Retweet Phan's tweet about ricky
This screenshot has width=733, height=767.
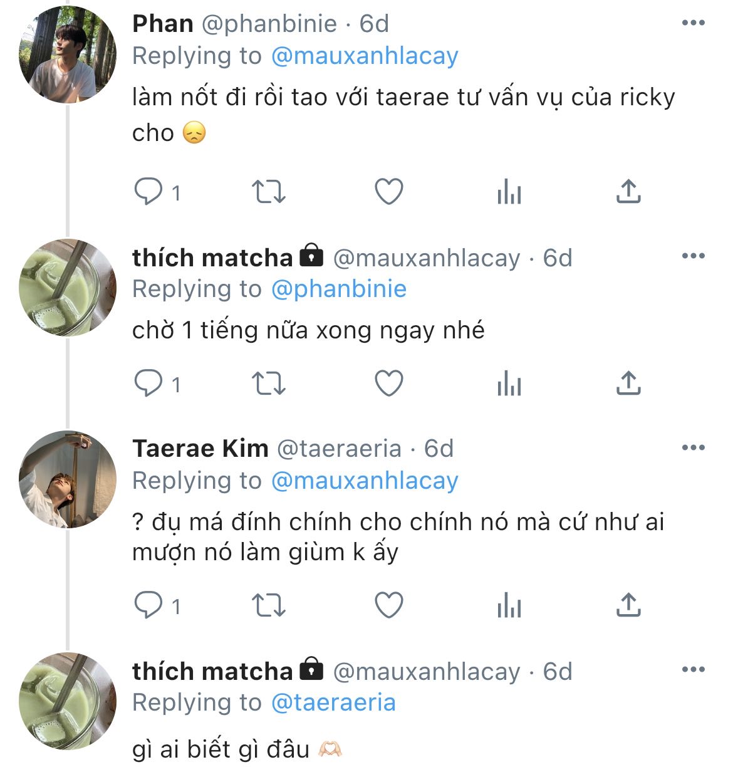click(x=268, y=192)
